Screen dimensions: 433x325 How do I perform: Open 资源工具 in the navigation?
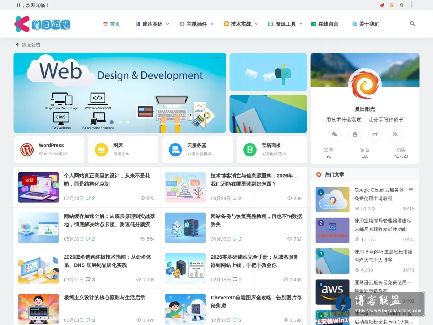tap(282, 24)
